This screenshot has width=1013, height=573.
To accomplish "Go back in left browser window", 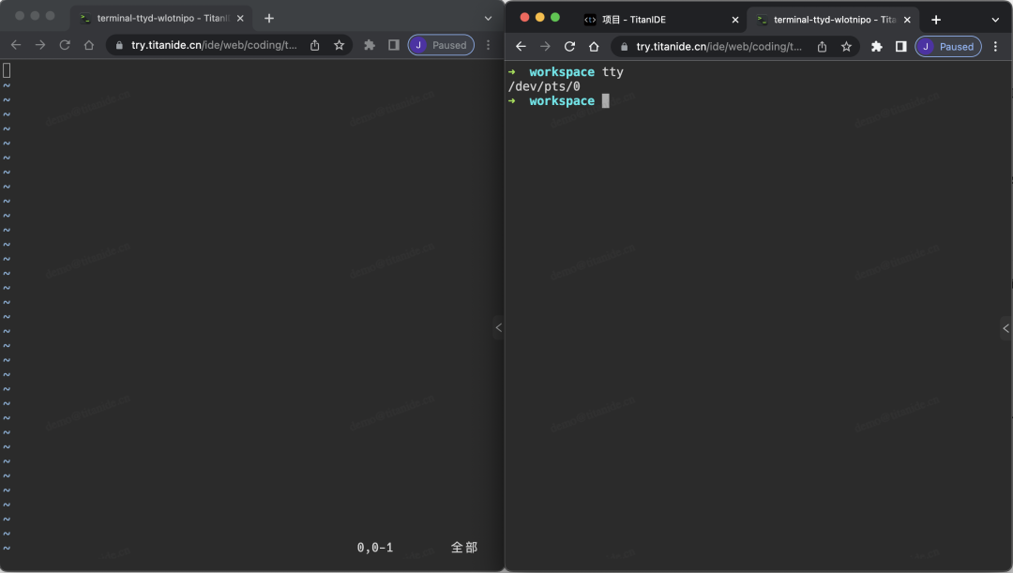I will (16, 45).
